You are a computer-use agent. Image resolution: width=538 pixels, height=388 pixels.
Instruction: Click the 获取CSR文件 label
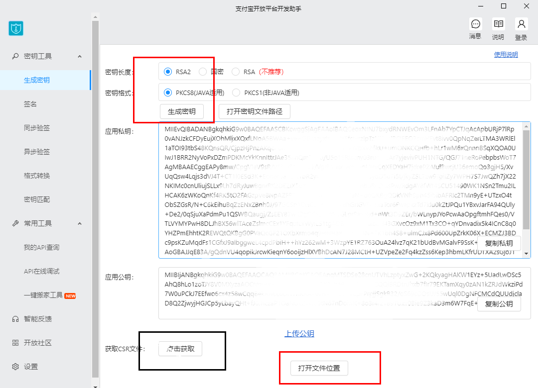click(x=125, y=349)
